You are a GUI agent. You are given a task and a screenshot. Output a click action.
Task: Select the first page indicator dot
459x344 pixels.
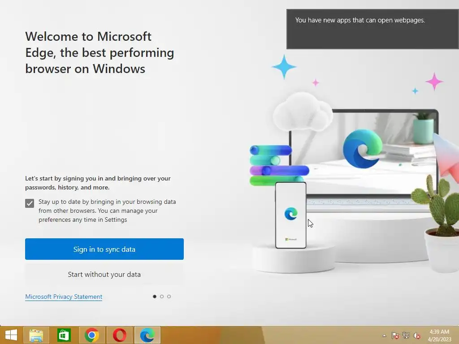tap(155, 297)
